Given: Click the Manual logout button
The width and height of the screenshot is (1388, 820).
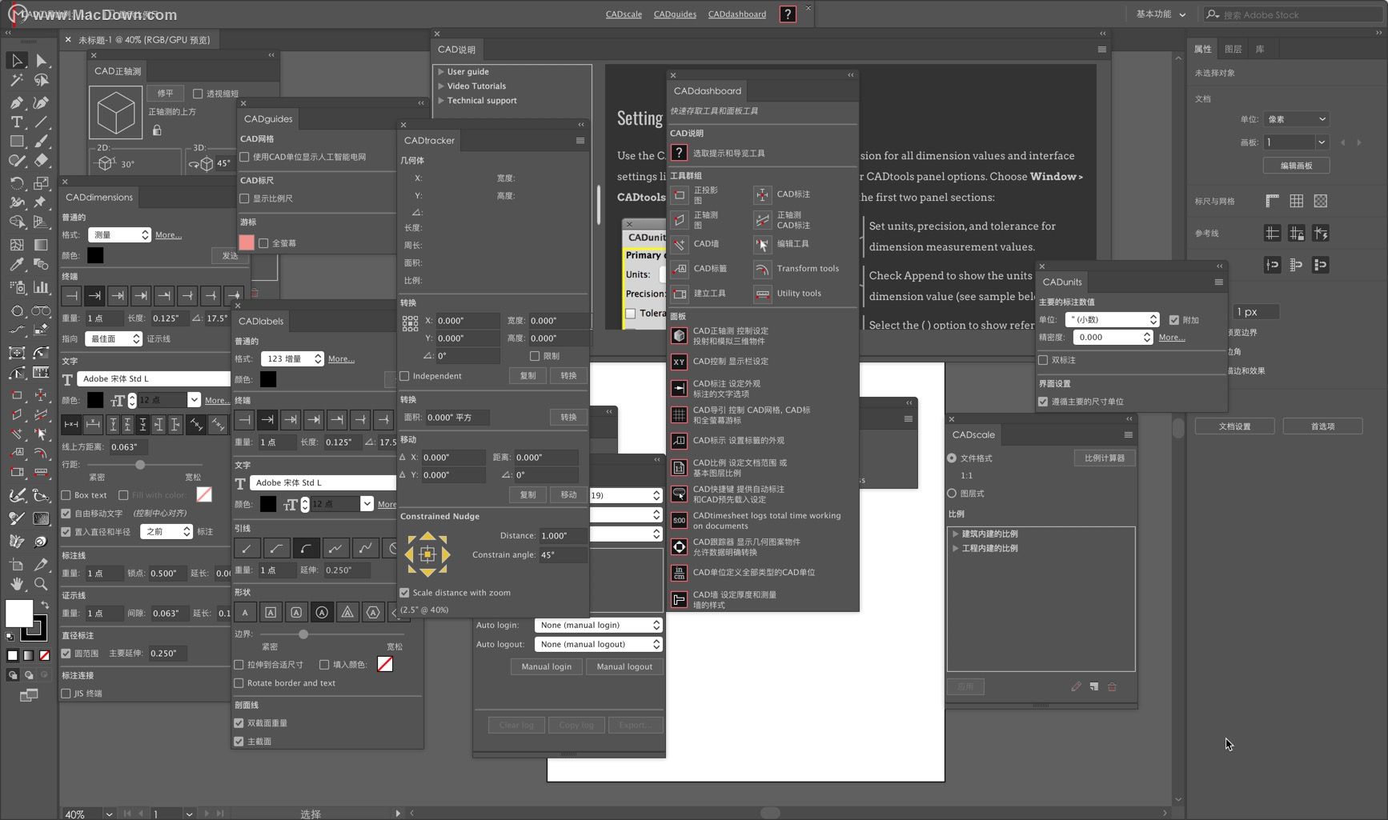Looking at the screenshot, I should (x=624, y=666).
